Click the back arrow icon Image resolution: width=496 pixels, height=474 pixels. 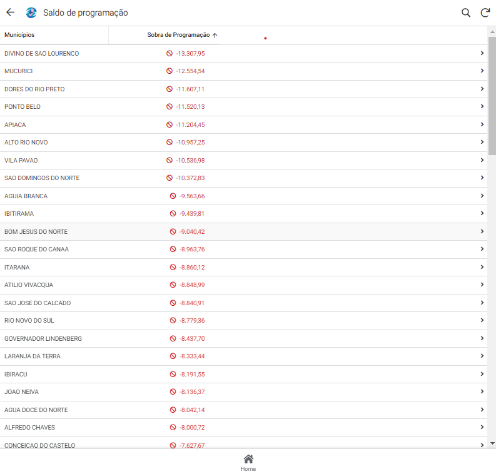tap(10, 13)
